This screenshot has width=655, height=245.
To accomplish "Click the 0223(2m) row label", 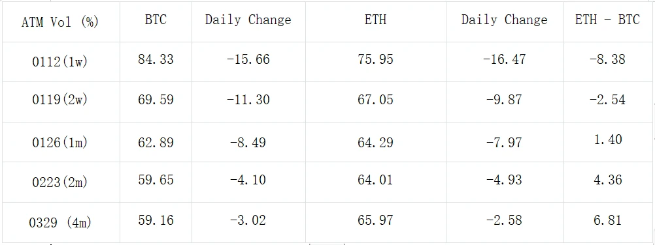I will pos(59,182).
